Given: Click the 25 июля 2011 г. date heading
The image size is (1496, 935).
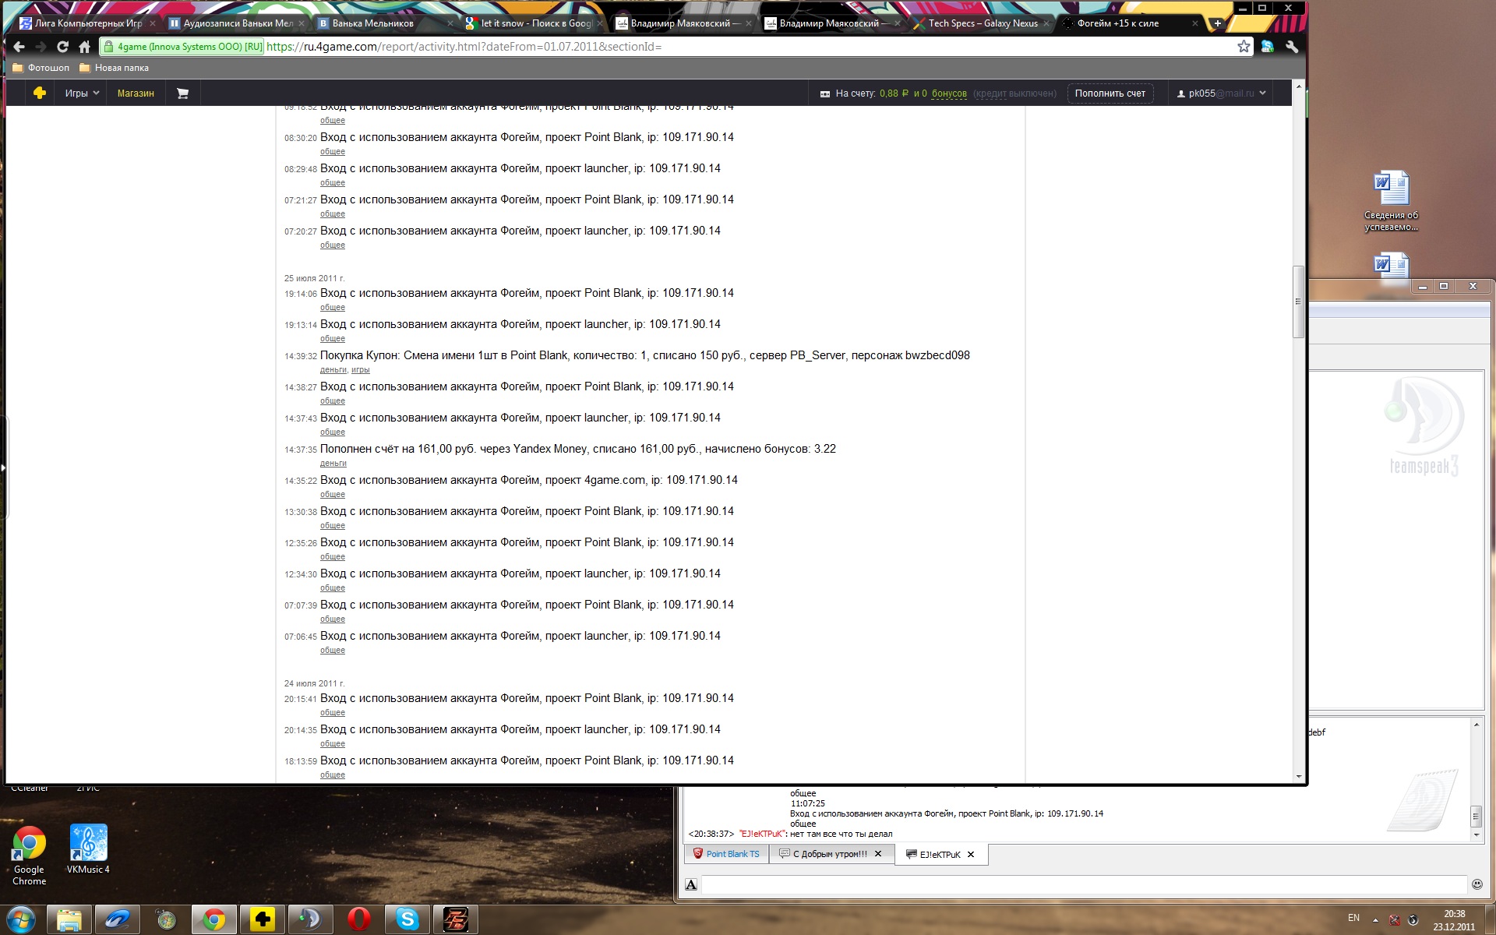Looking at the screenshot, I should point(314,278).
